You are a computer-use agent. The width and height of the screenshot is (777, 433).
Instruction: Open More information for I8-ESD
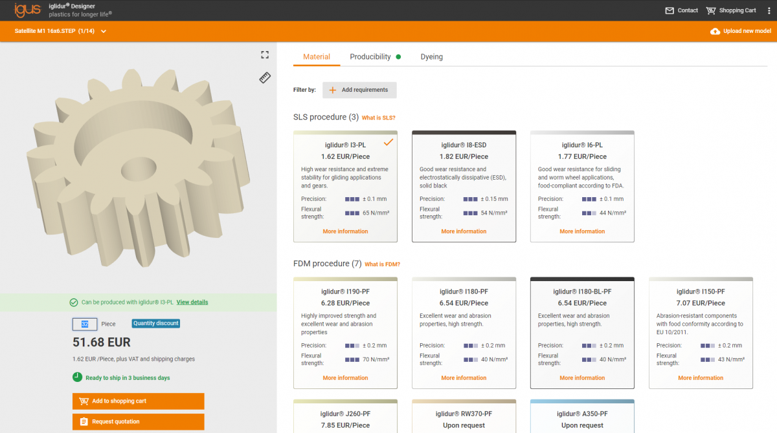click(x=464, y=231)
